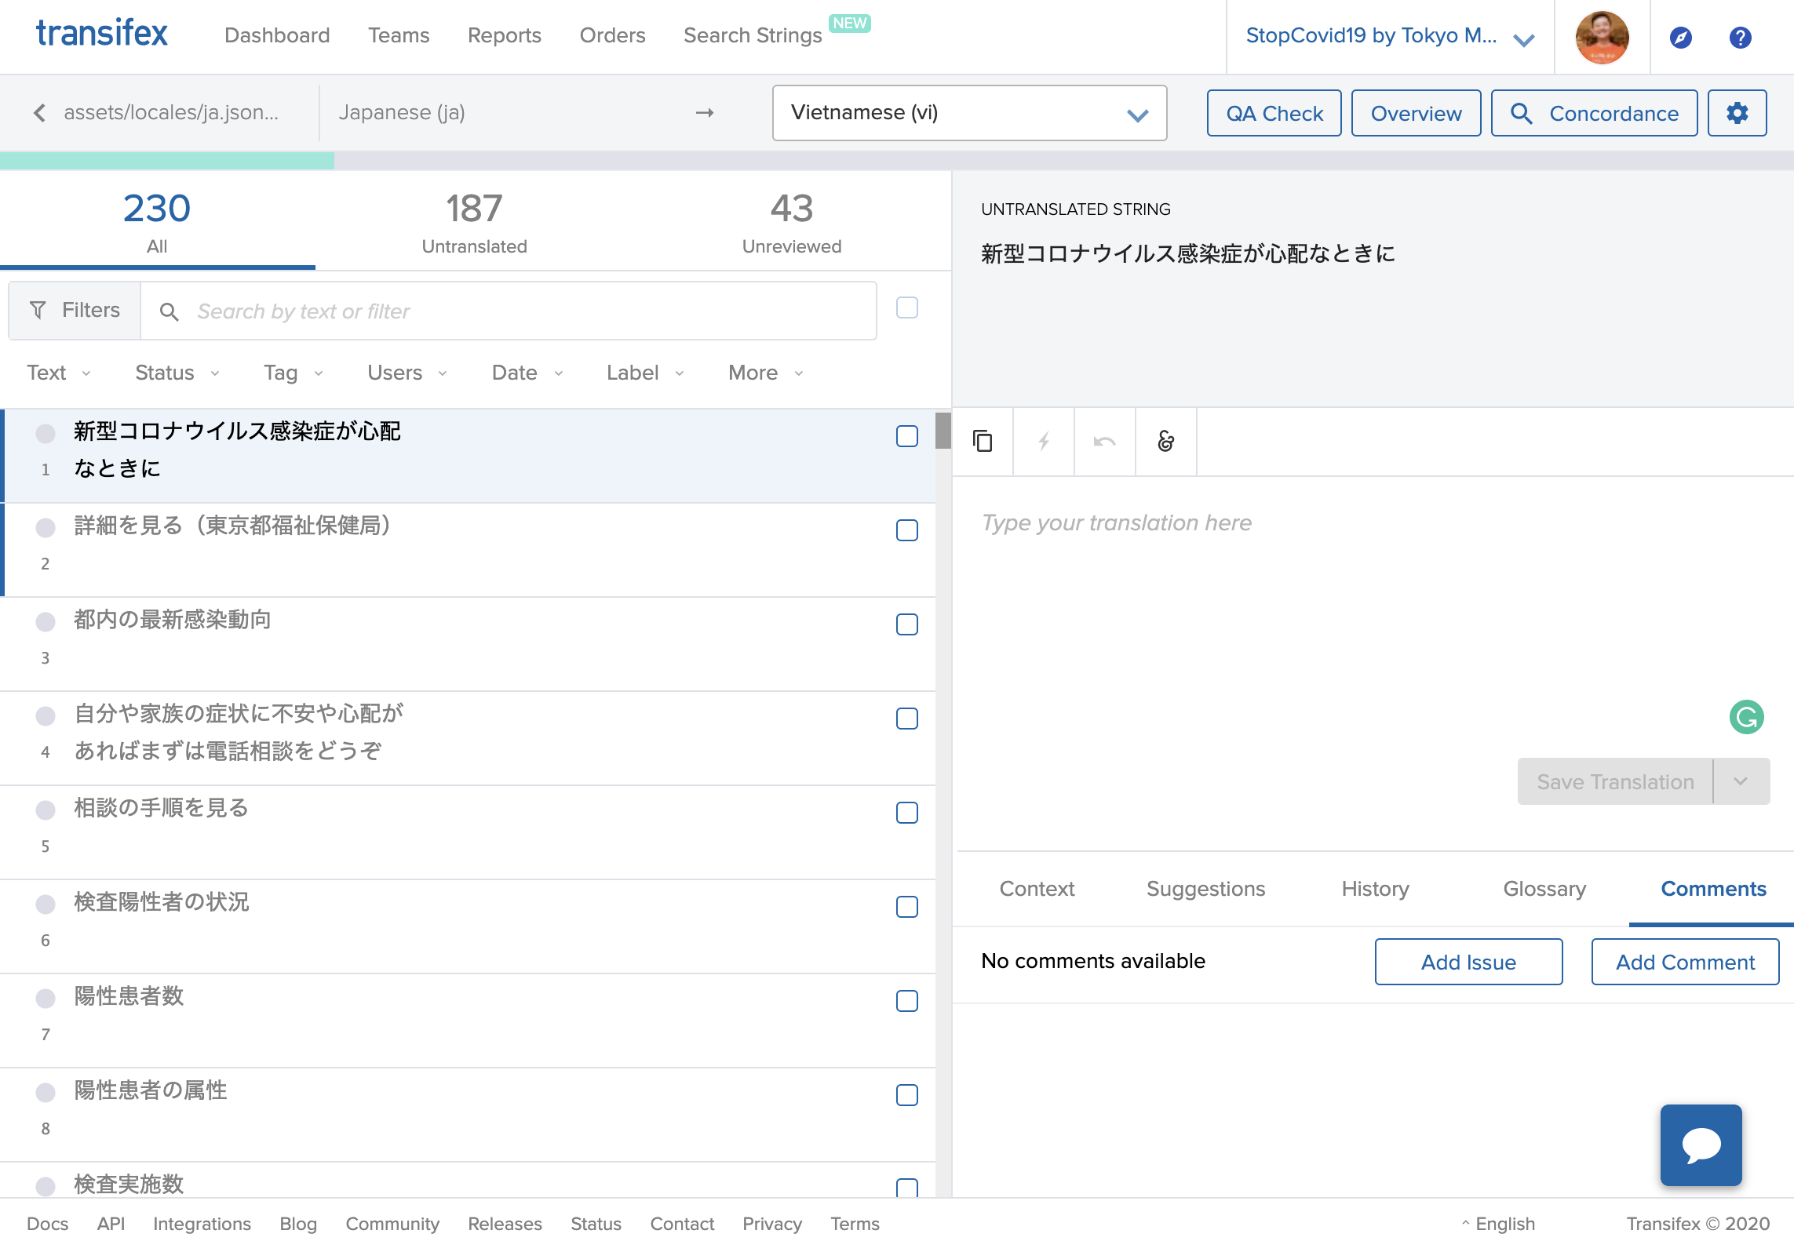The height and width of the screenshot is (1241, 1794).
Task: Click the undo translation icon
Action: 1104,442
